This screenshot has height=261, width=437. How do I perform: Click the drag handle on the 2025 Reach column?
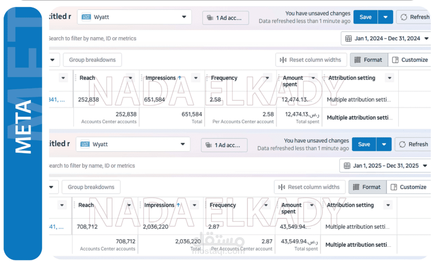[x=75, y=205]
